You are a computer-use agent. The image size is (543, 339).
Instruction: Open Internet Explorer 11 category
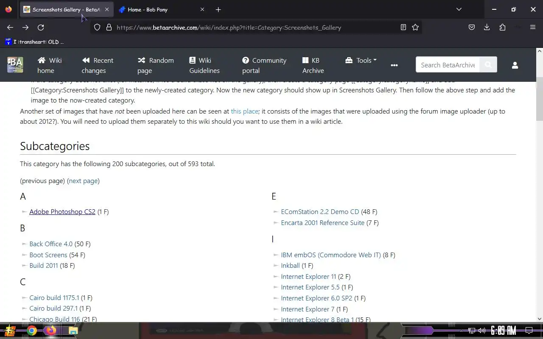tap(308, 277)
